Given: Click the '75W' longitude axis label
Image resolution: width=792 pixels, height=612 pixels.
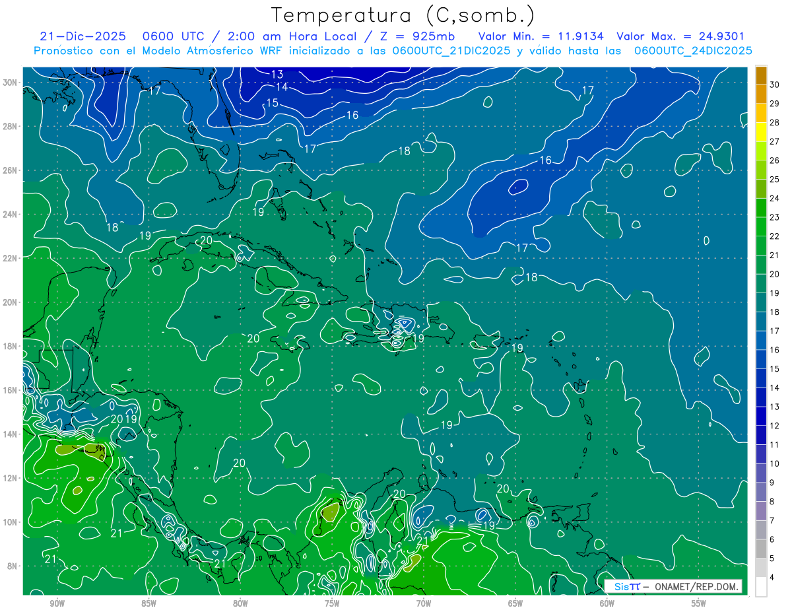Looking at the screenshot, I should coord(332,604).
